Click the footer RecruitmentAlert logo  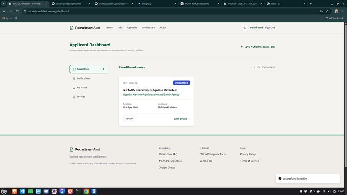pos(85,149)
